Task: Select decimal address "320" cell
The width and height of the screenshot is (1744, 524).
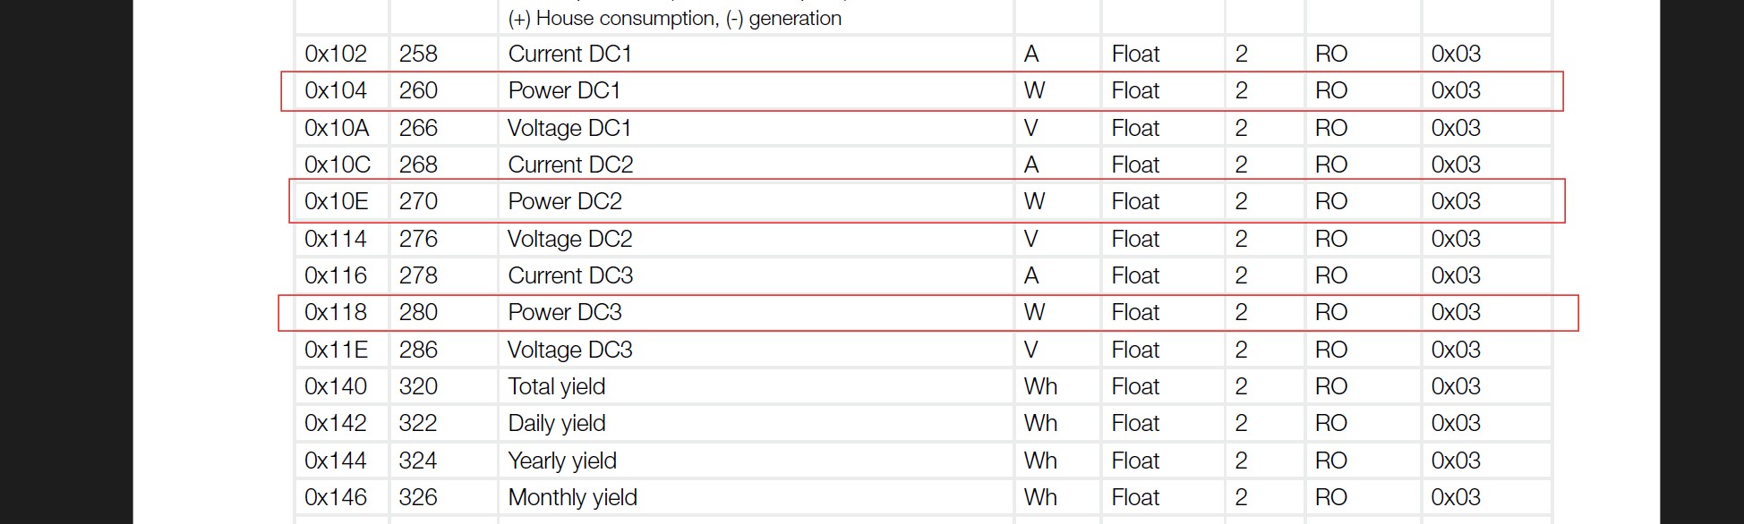Action: pyautogui.click(x=418, y=387)
